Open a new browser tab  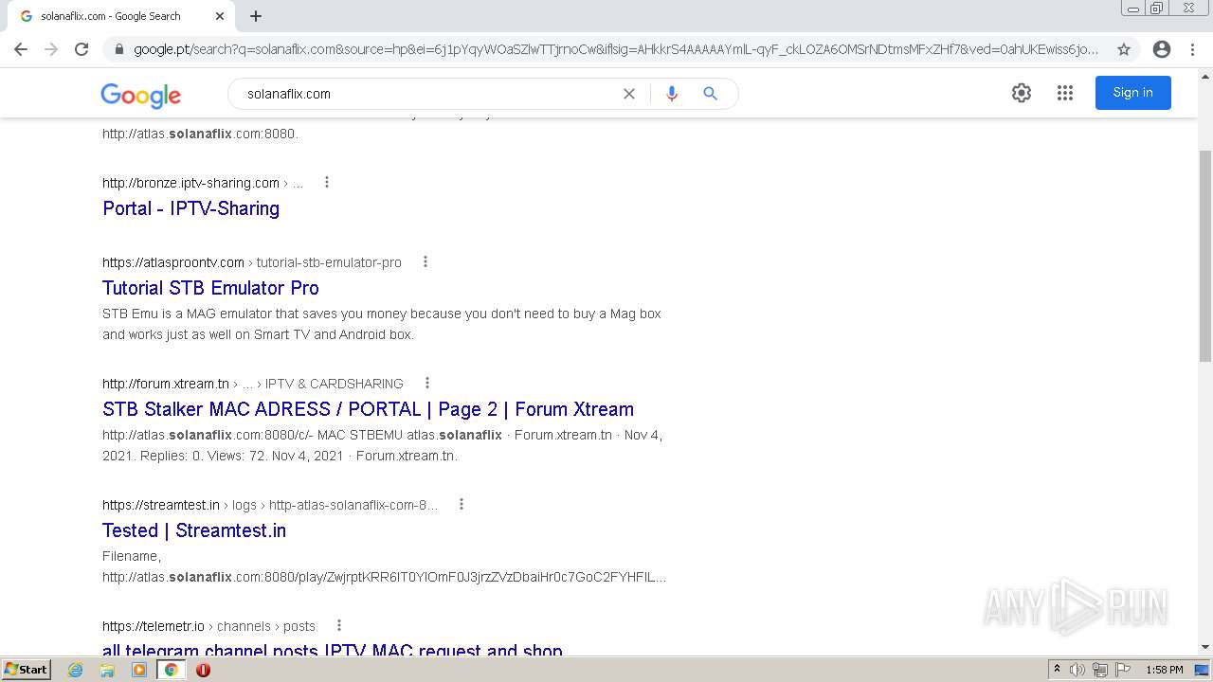coord(256,16)
